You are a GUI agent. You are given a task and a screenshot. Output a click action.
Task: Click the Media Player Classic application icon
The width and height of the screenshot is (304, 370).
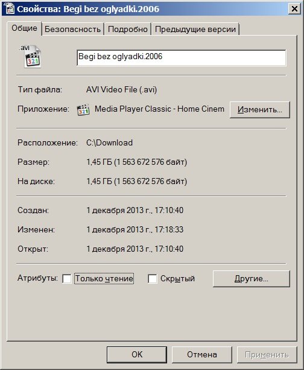click(x=83, y=109)
